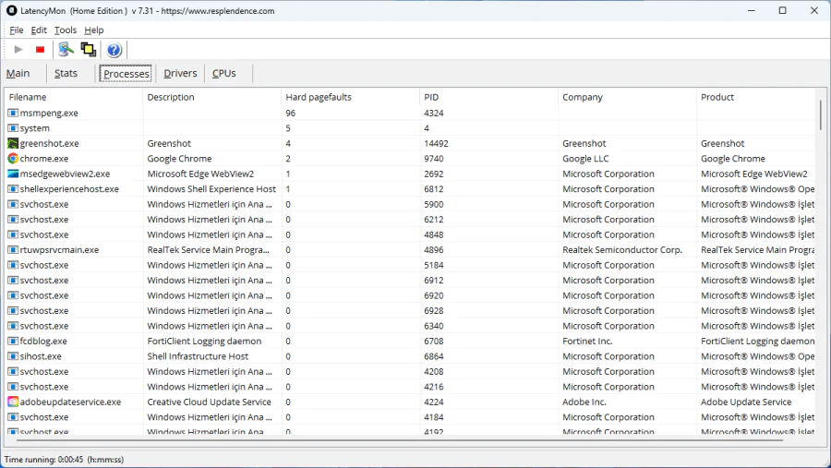The height and width of the screenshot is (468, 831).
Task: Click the Start monitoring play icon
Action: pos(18,50)
